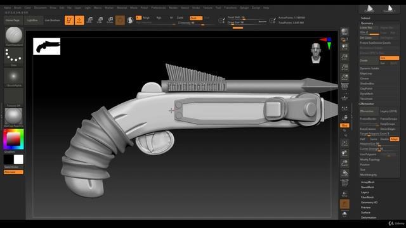This screenshot has width=406, height=228.
Task: Activate the Draw mode button
Action: (x=79, y=20)
